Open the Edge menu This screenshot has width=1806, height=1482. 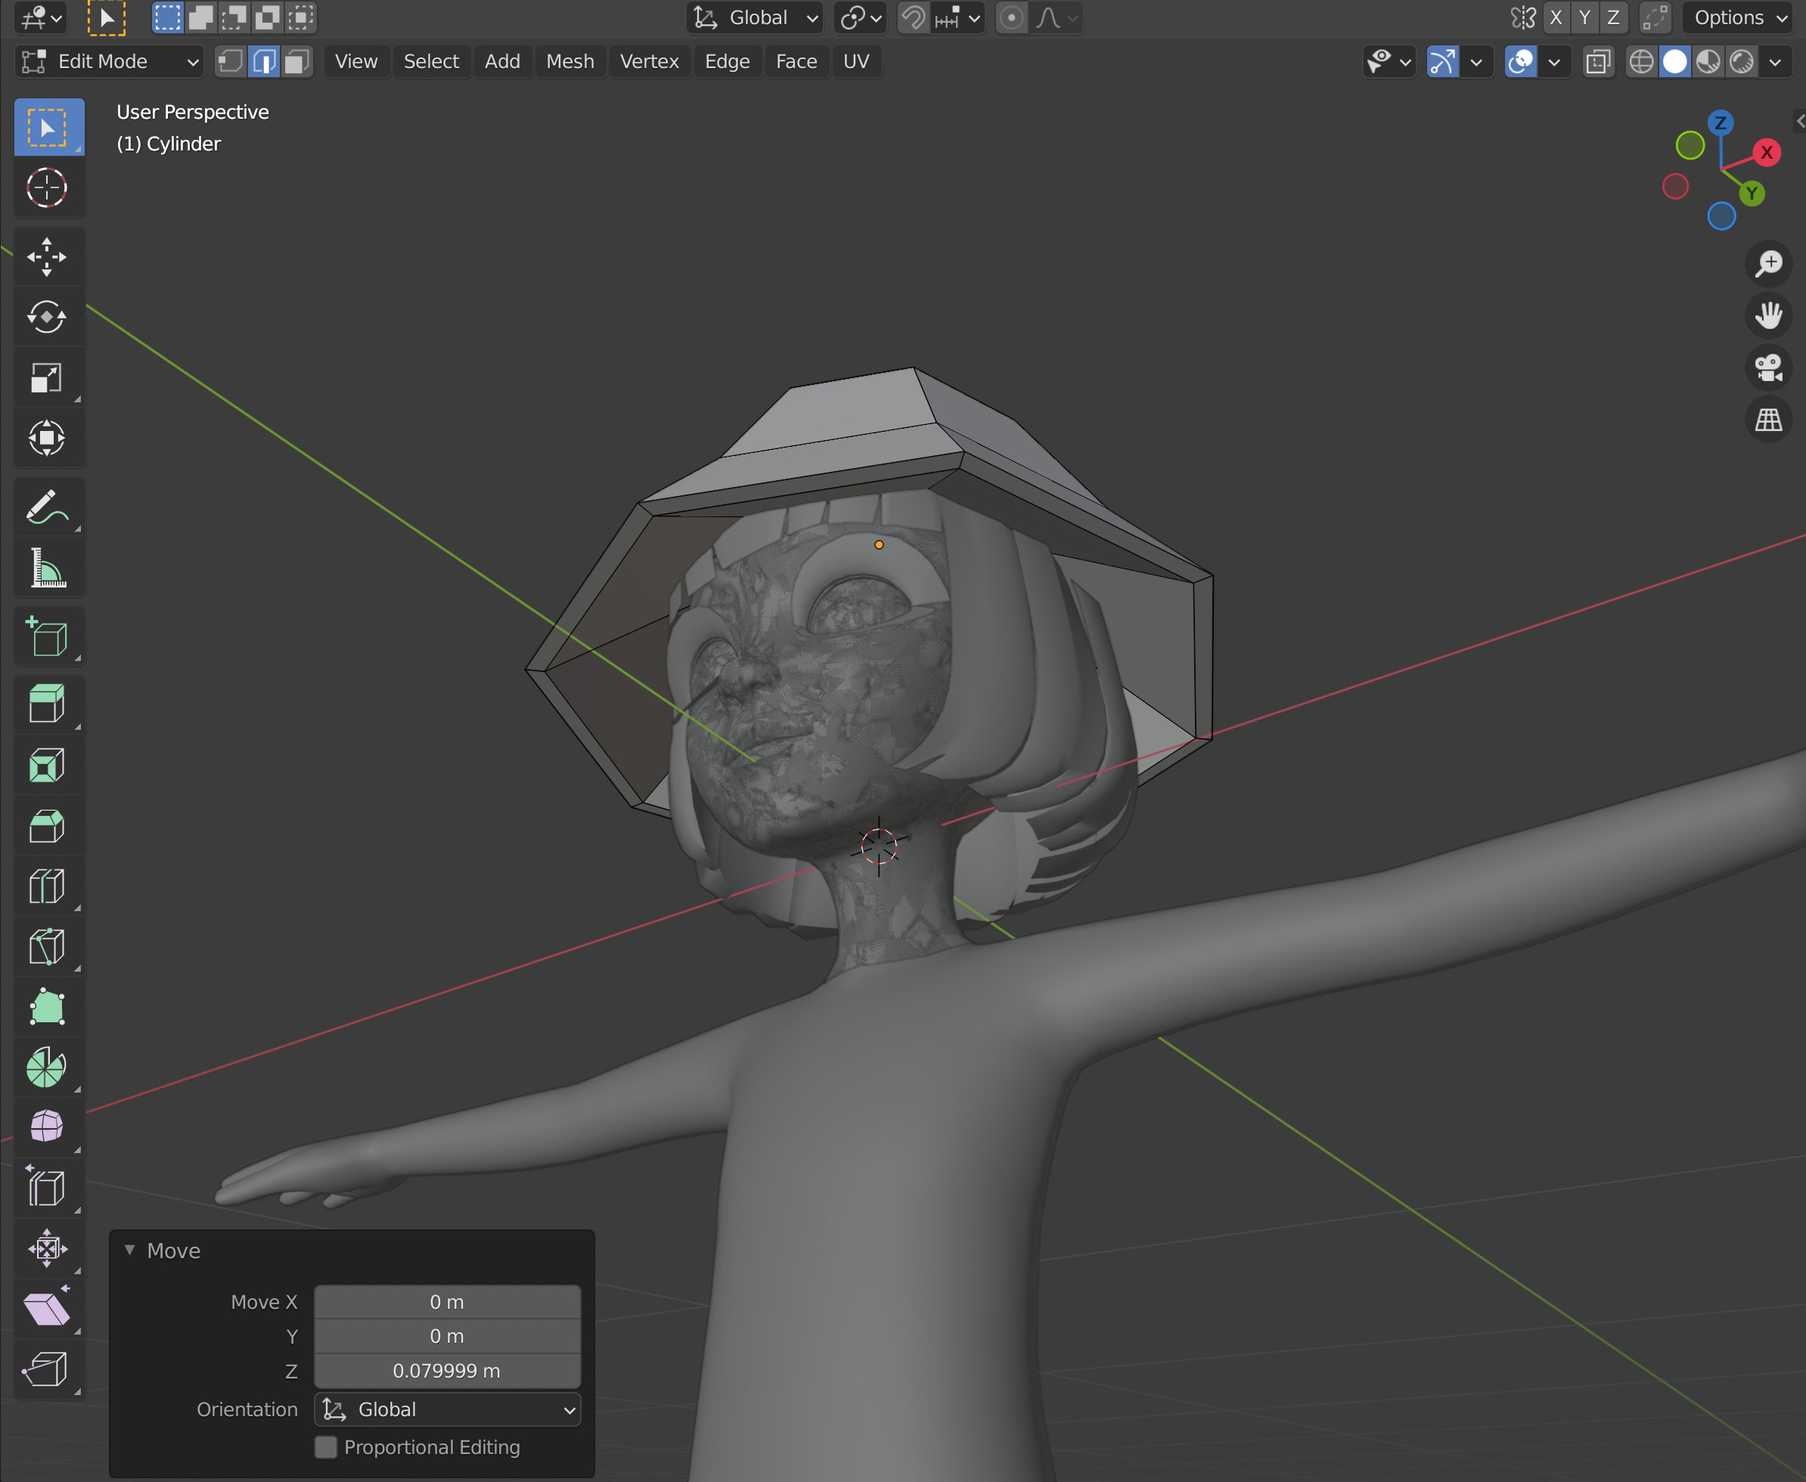[x=728, y=61]
